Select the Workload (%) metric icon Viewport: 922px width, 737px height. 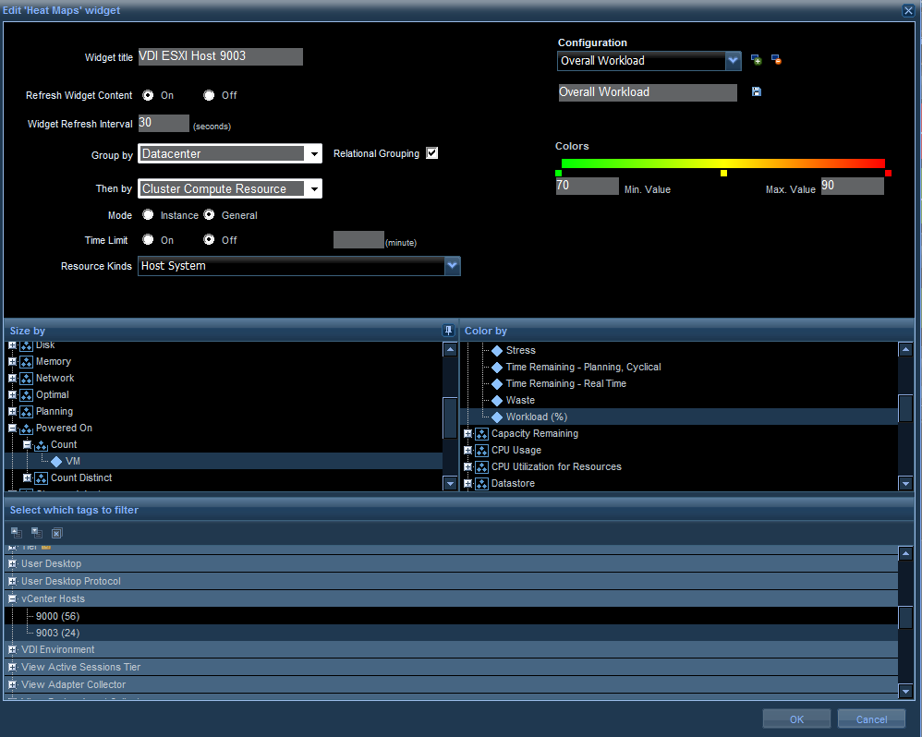(497, 417)
